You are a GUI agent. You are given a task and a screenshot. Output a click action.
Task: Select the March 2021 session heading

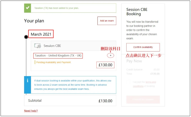coord(41,34)
